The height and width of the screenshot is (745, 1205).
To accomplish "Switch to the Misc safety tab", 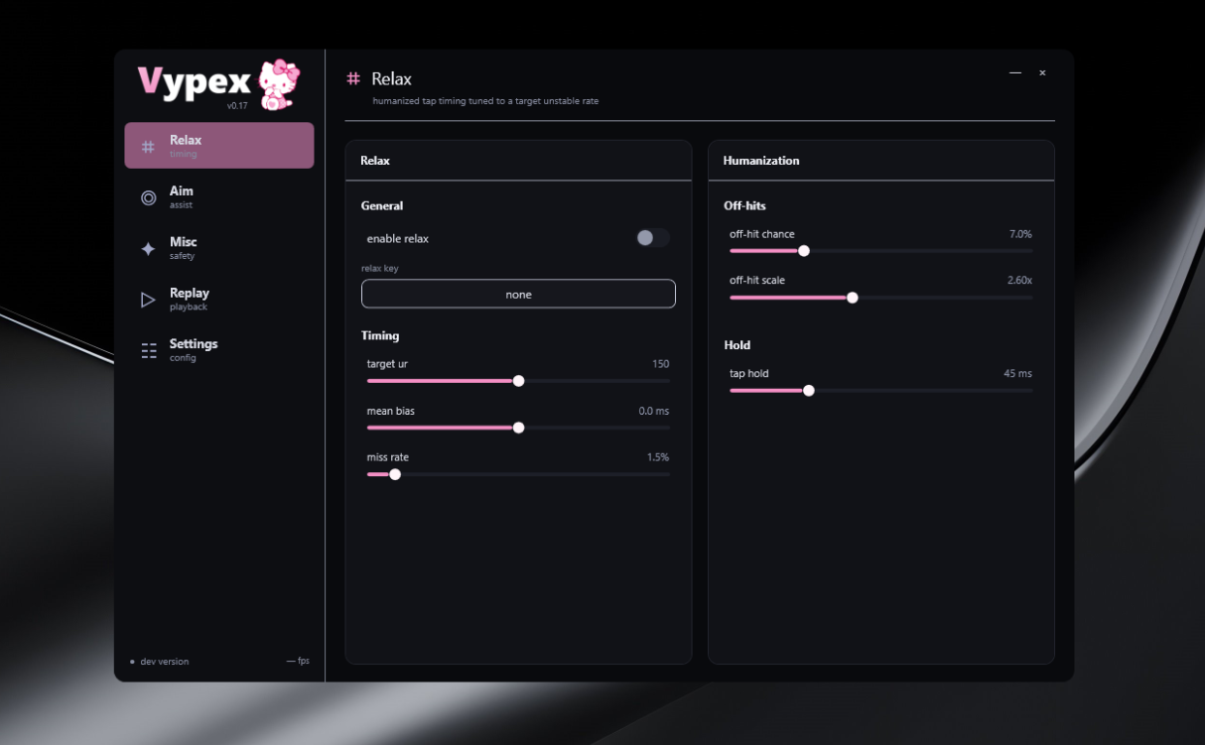I will pyautogui.click(x=219, y=248).
